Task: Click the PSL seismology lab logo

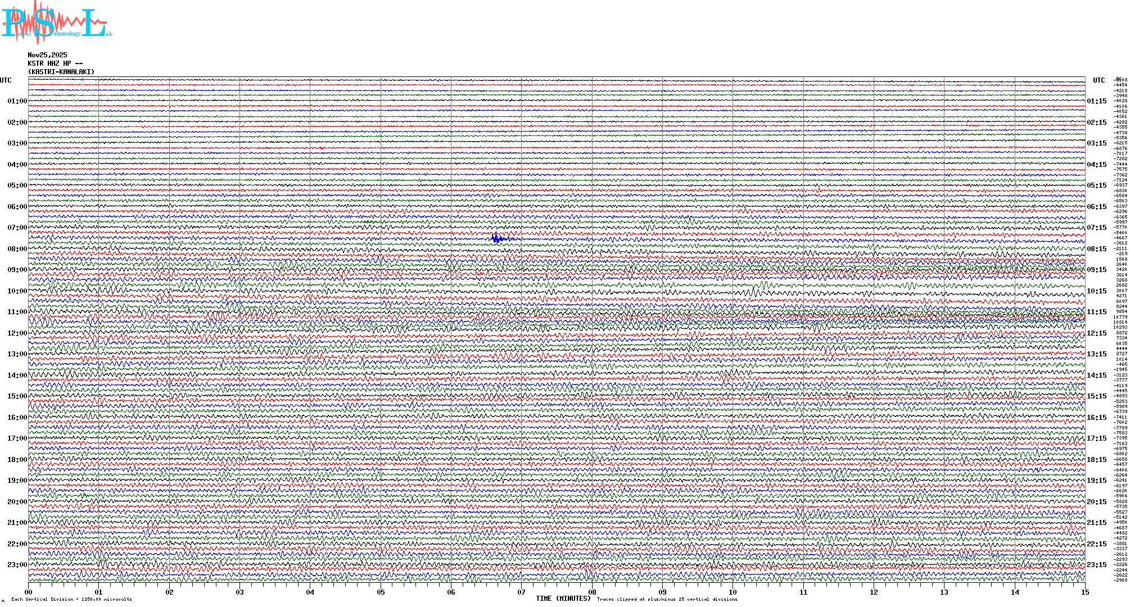Action: point(55,22)
